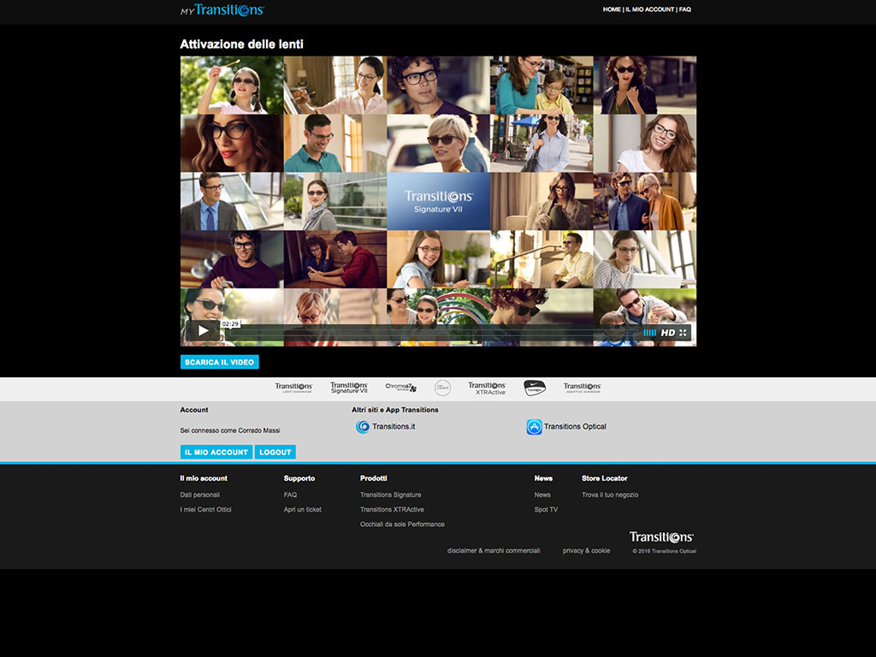Select the Transitions Signature VII logo

(349, 388)
